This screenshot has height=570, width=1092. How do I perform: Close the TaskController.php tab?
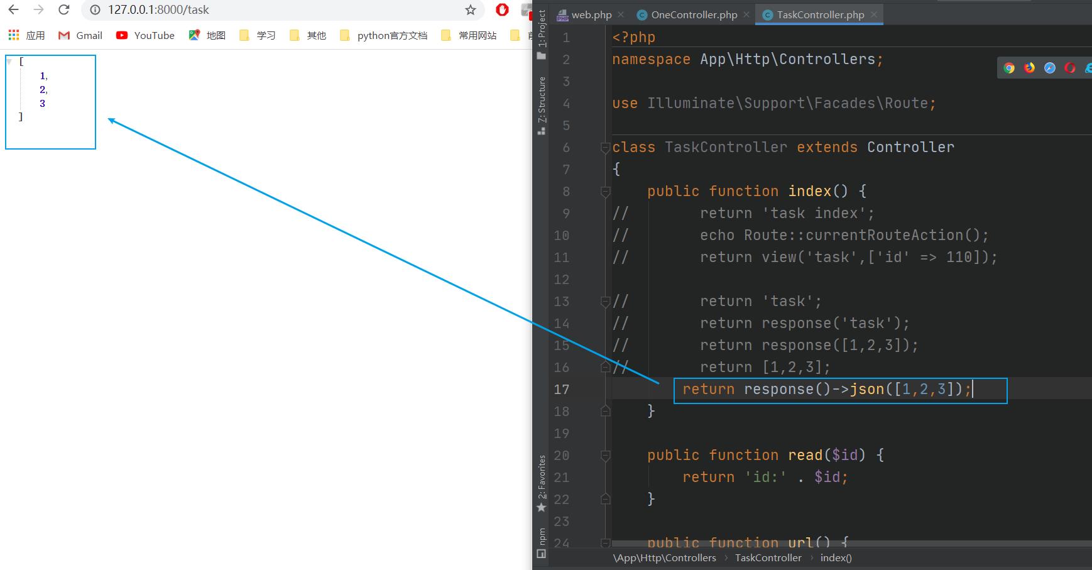874,14
